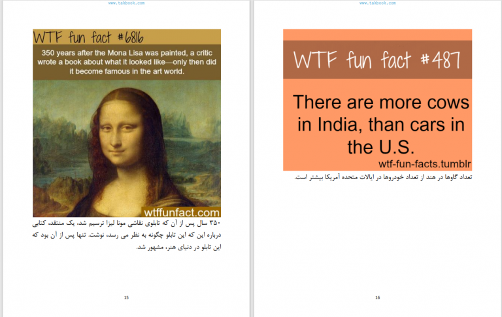Screen dimensions: 502x317
Task: Click the Mona Lisa painting image
Action: pyautogui.click(x=127, y=148)
